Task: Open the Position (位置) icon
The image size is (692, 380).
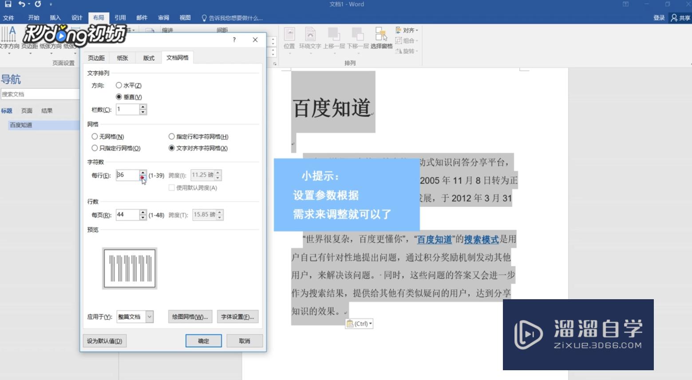Action: pos(289,38)
